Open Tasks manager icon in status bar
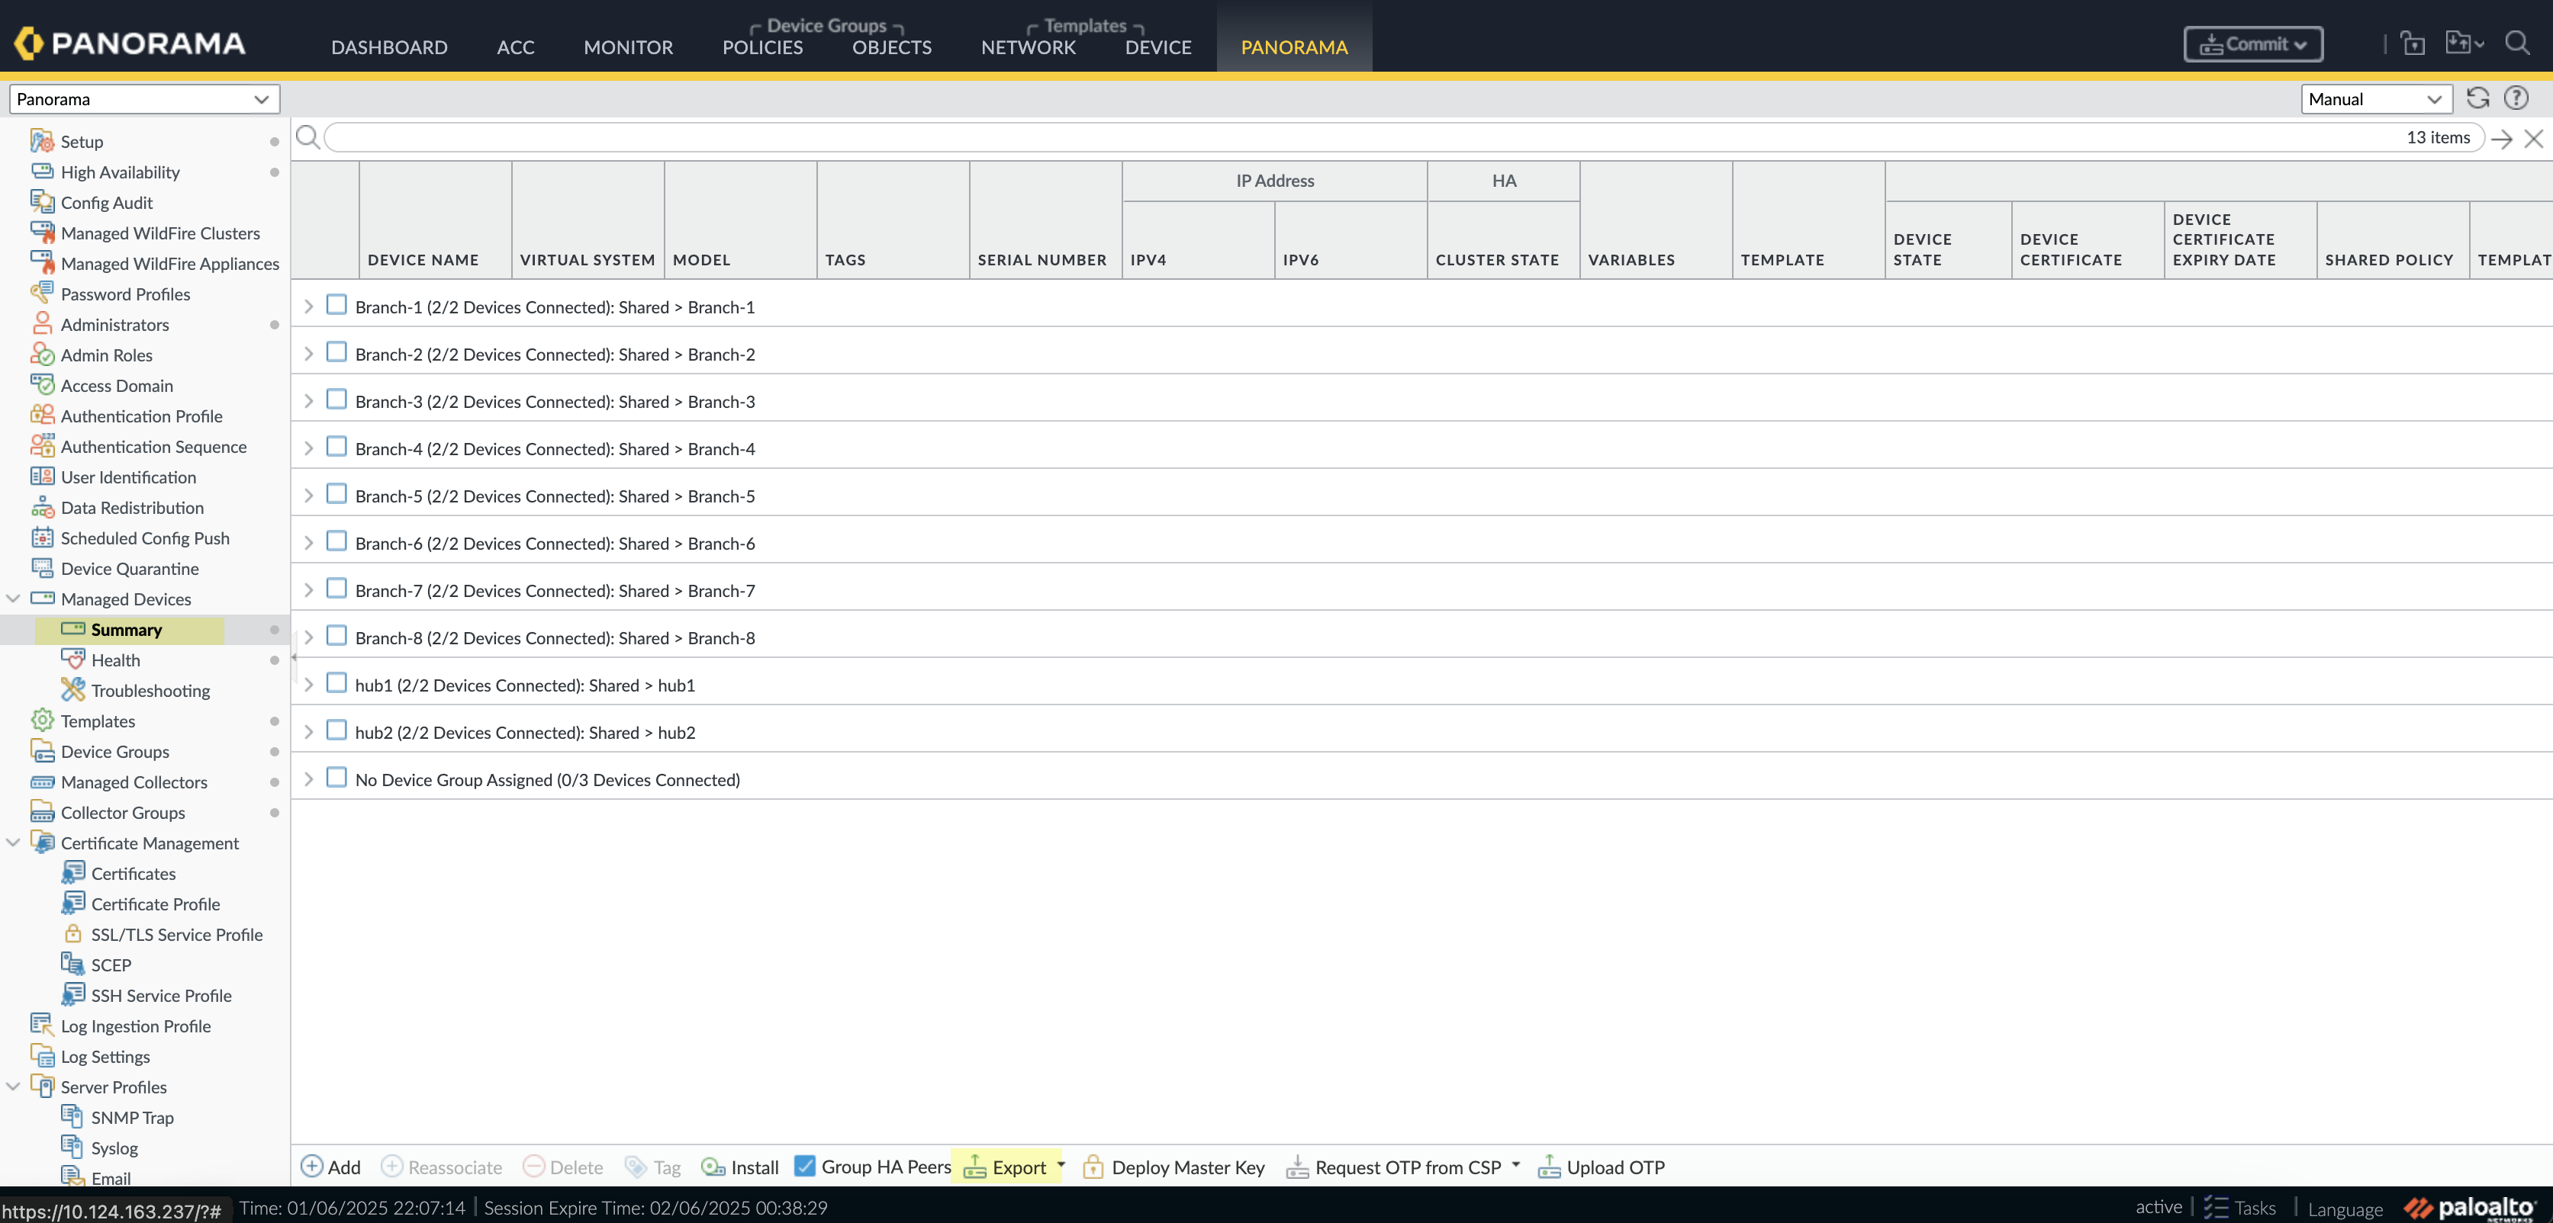Viewport: 2553px width, 1223px height. pos(2216,1207)
